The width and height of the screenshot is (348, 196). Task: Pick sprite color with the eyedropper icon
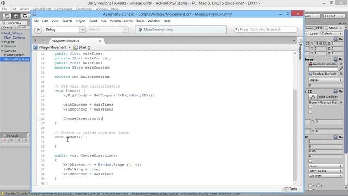click(x=341, y=69)
